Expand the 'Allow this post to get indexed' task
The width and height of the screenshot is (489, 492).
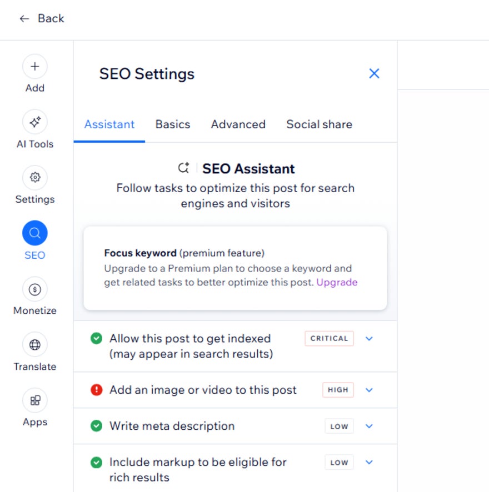click(369, 338)
